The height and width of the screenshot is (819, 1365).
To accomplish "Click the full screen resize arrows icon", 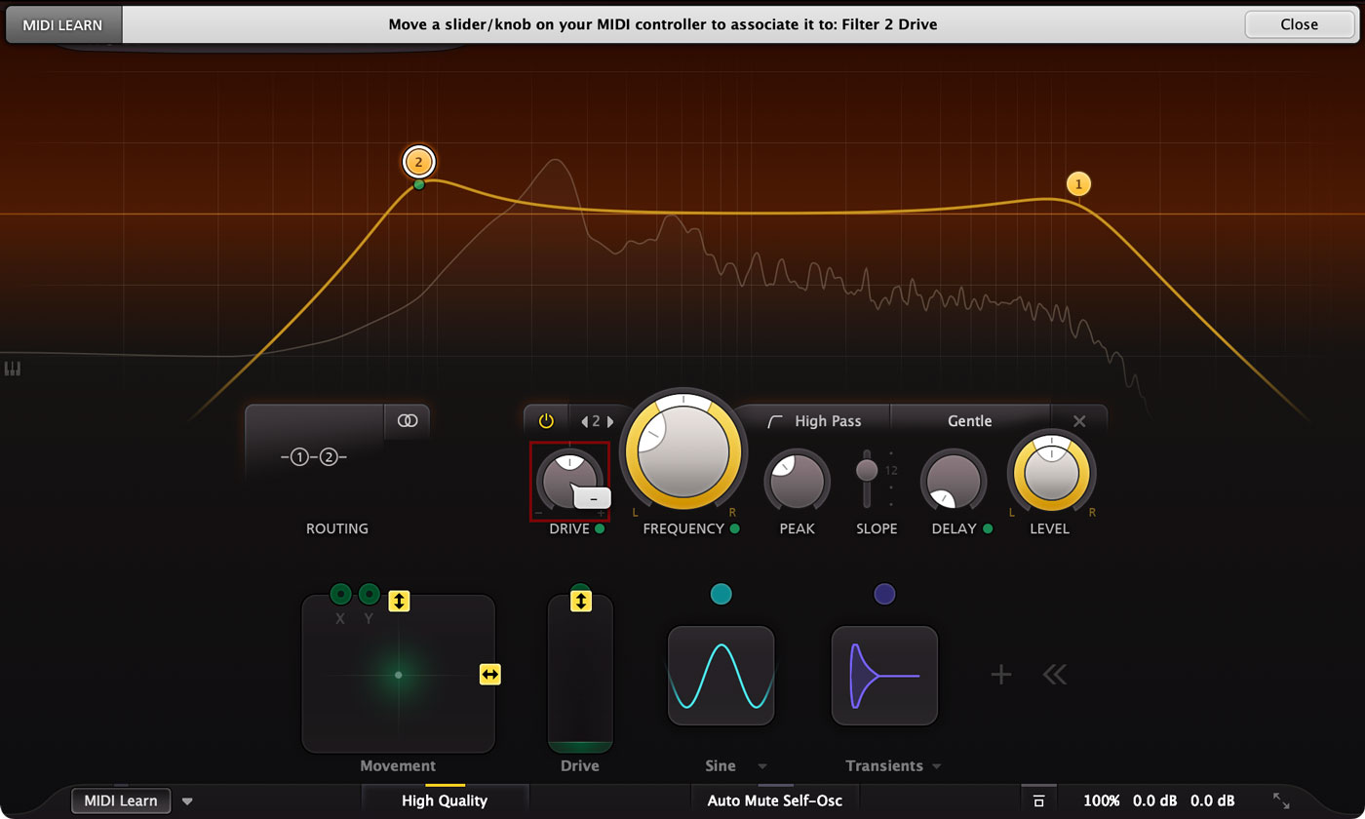I will click(x=1282, y=800).
